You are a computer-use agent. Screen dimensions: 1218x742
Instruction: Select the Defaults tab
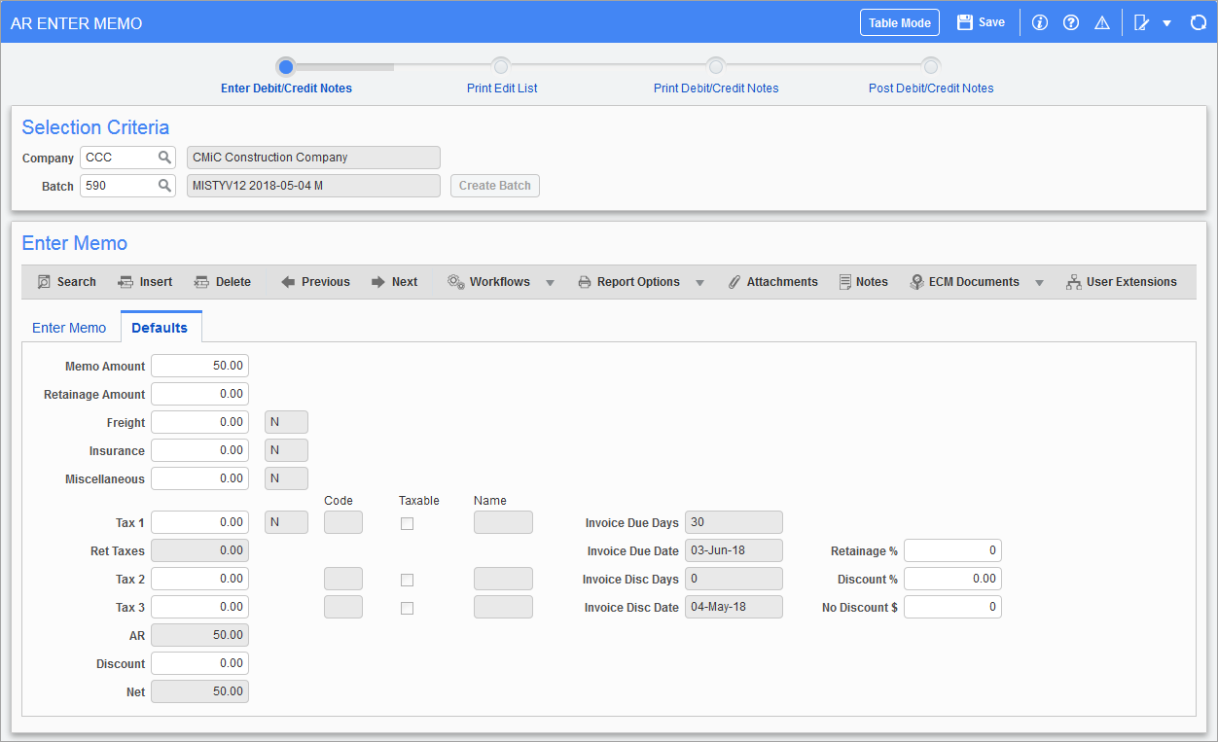[160, 328]
